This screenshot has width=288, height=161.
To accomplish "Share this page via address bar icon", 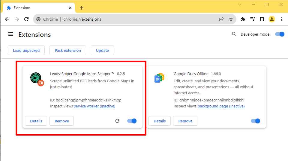I will click(x=221, y=19).
